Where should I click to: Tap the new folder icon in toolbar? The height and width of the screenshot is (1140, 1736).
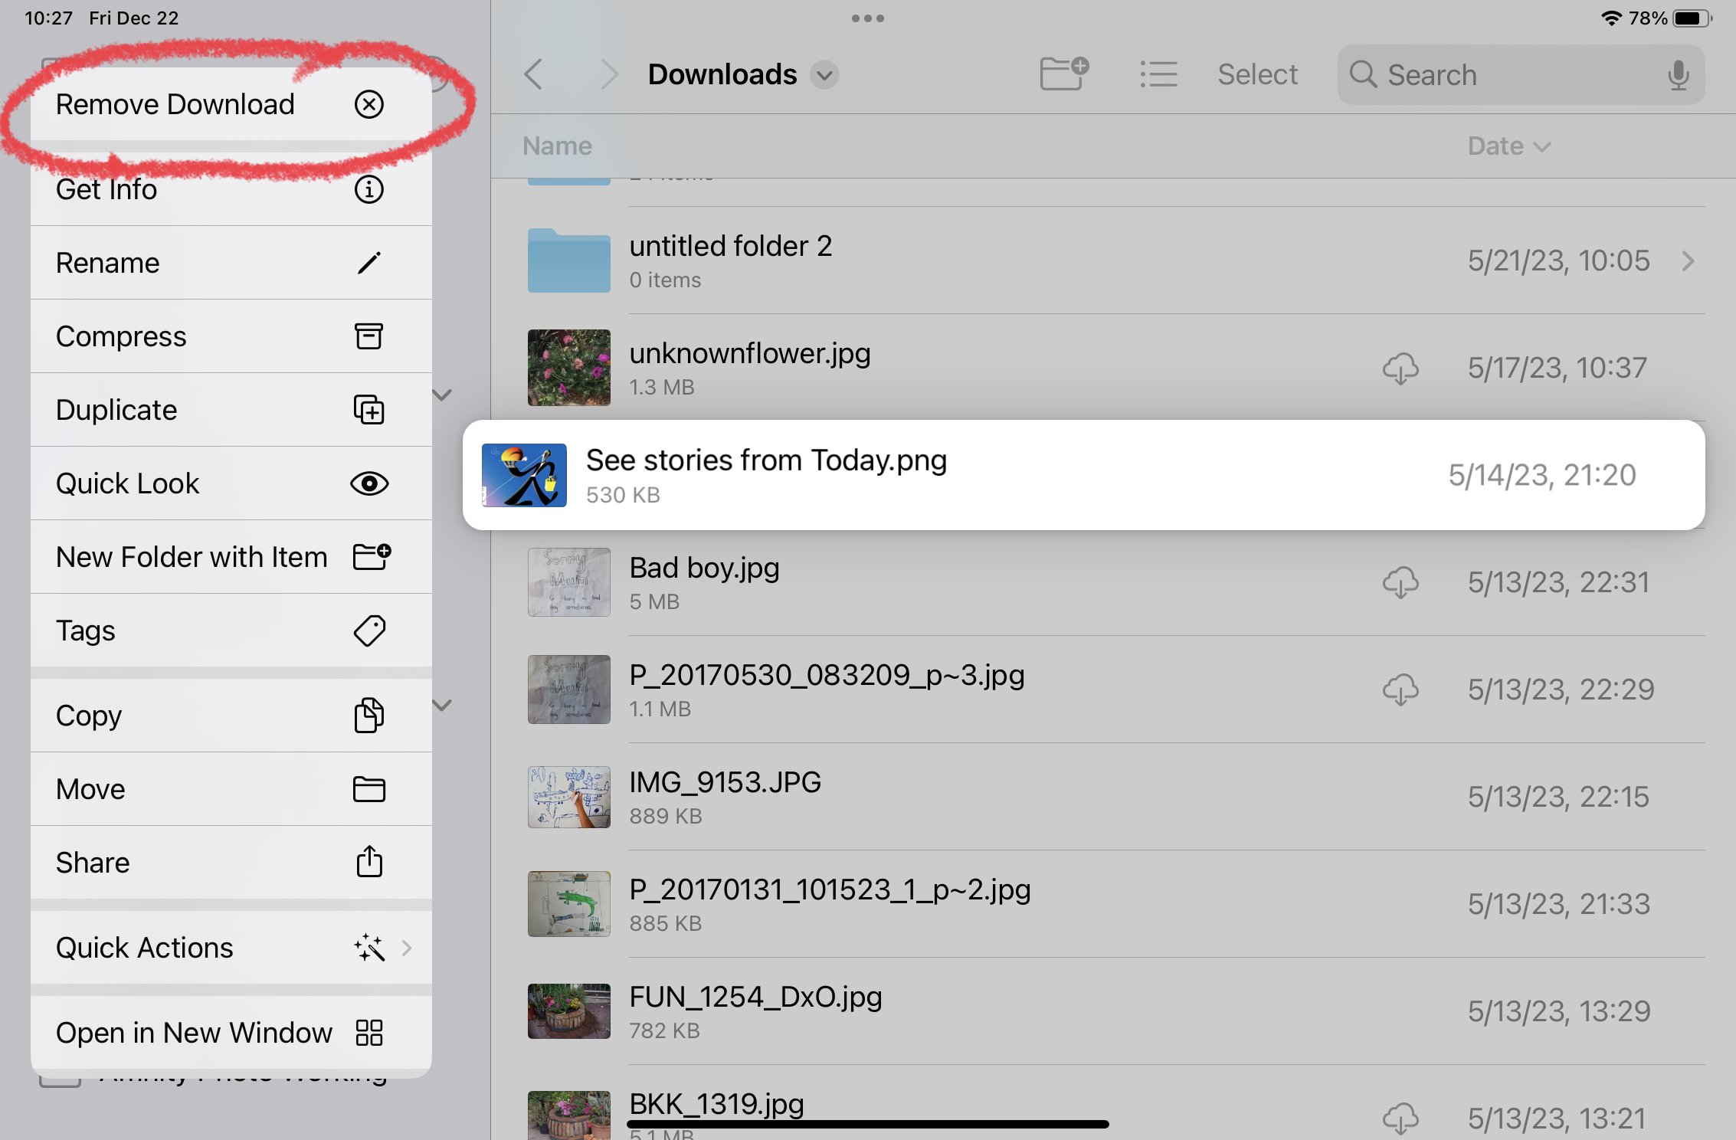pyautogui.click(x=1063, y=74)
